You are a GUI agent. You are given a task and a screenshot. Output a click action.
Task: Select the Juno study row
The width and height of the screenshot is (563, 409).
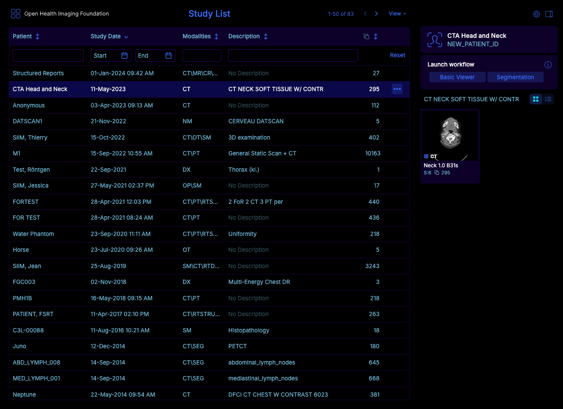coord(209,346)
